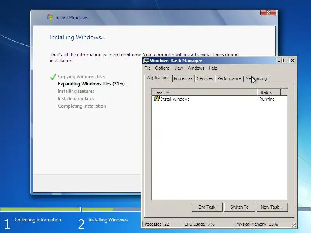Click the Running status of Install Windows
This screenshot has height=233, width=311.
(x=267, y=99)
